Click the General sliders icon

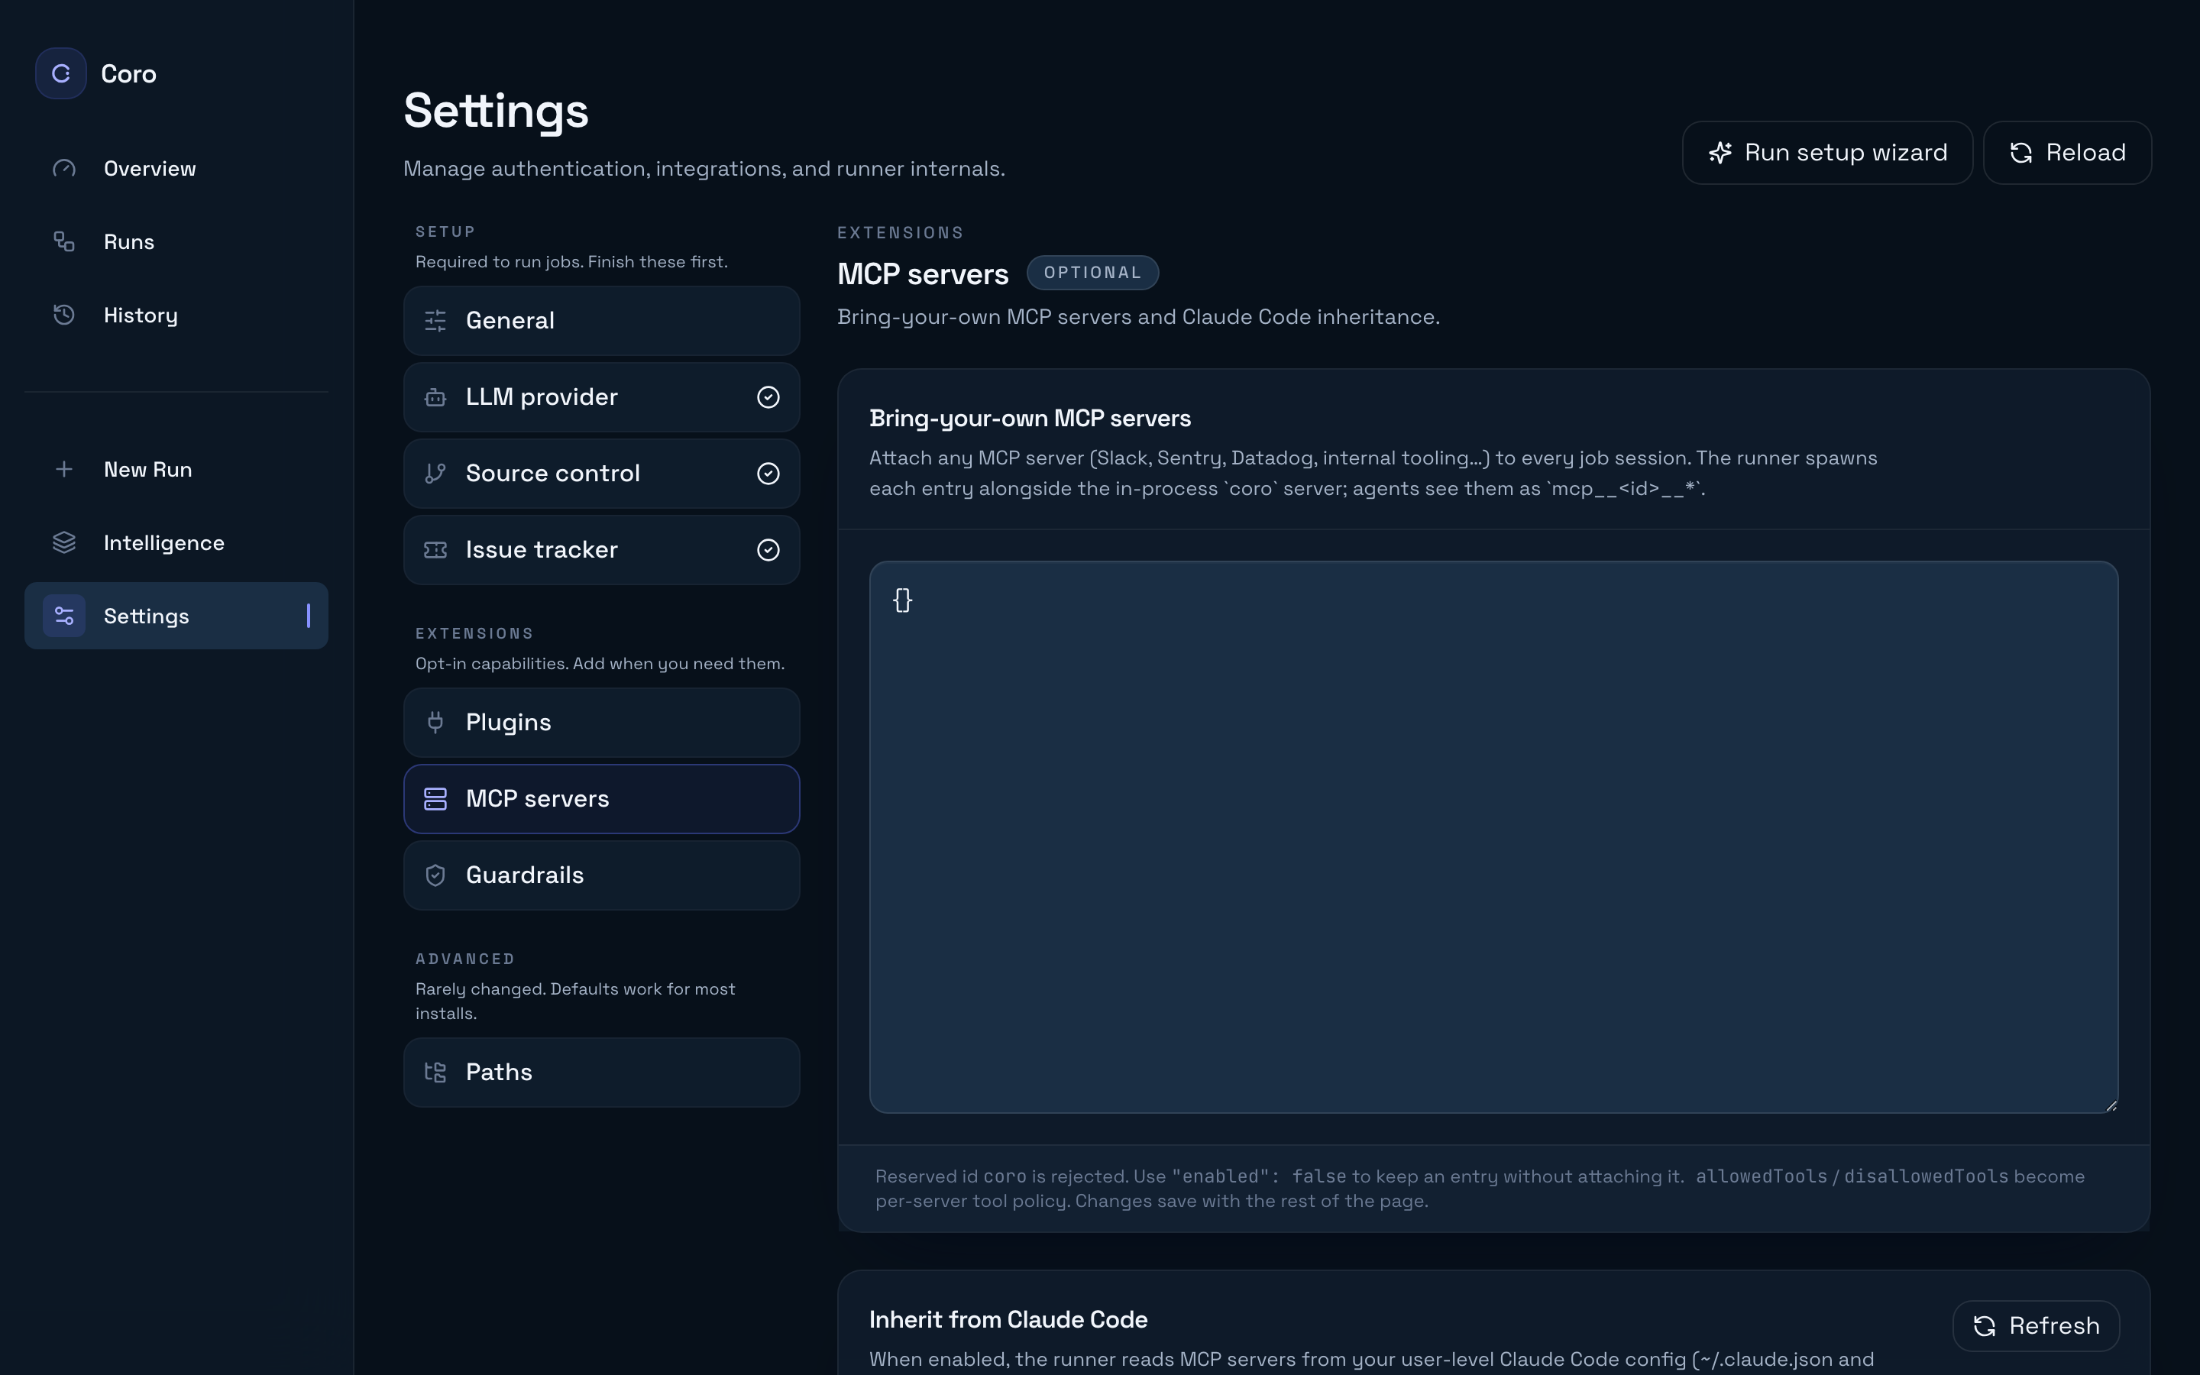(435, 321)
